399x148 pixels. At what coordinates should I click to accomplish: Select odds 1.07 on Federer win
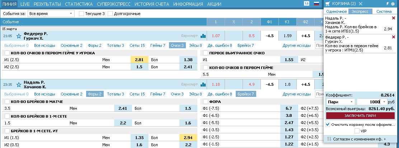[216, 36]
